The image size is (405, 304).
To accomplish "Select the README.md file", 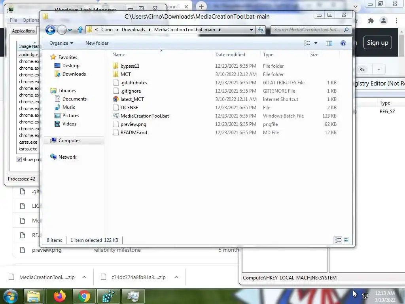I will tap(134, 133).
